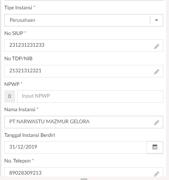Click the NPWP field label
This screenshot has height=180, width=169.
12,84
